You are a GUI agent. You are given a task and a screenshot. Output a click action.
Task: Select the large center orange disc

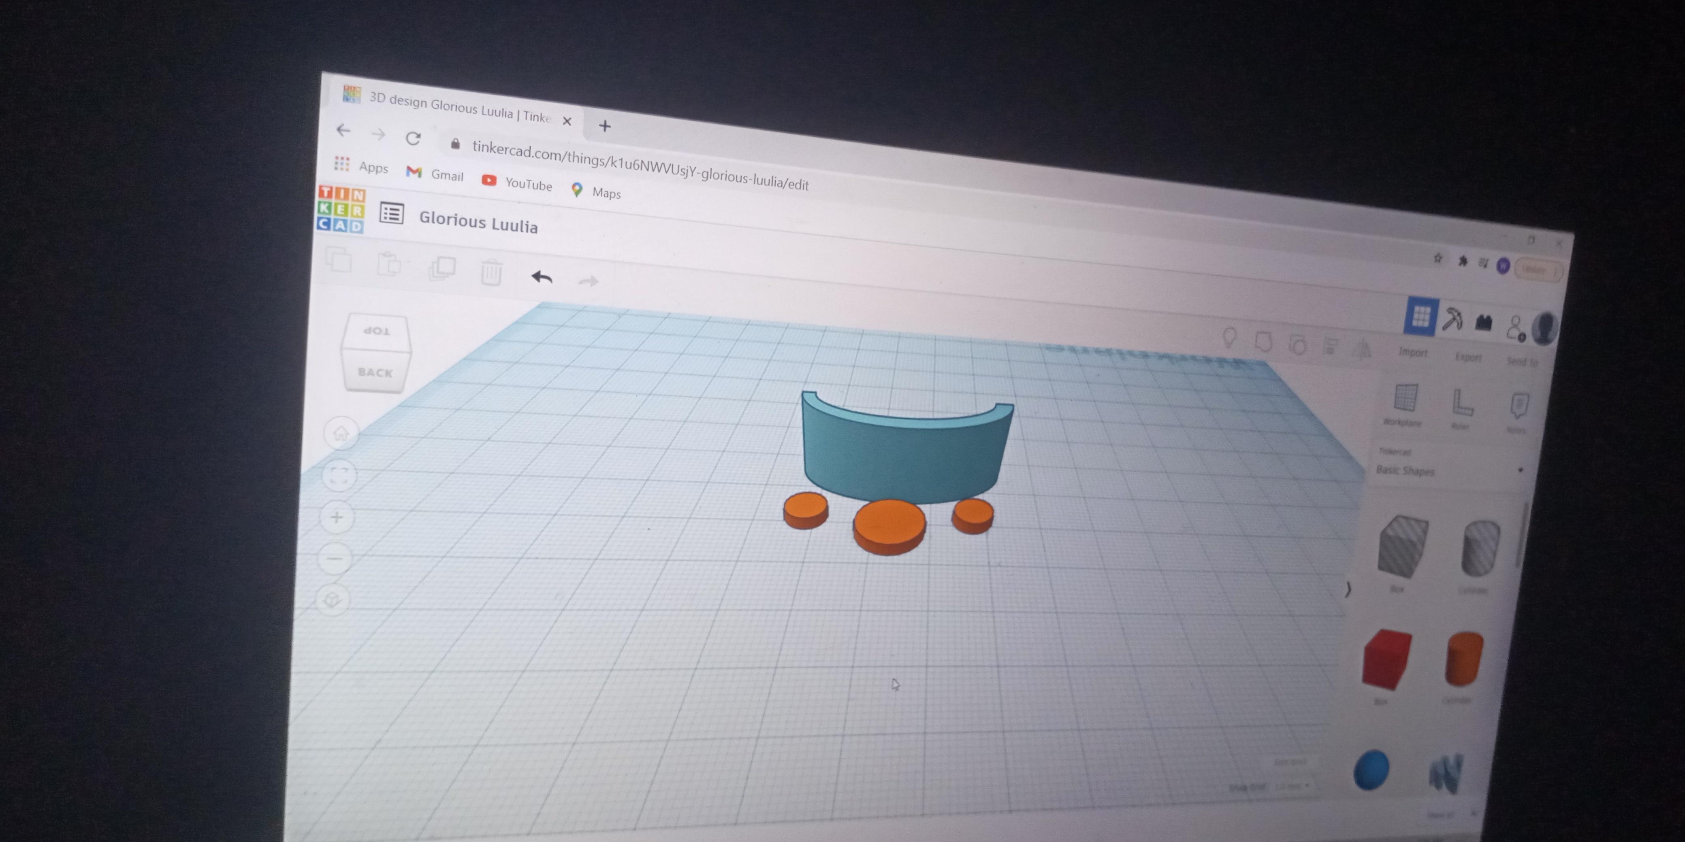click(x=889, y=527)
